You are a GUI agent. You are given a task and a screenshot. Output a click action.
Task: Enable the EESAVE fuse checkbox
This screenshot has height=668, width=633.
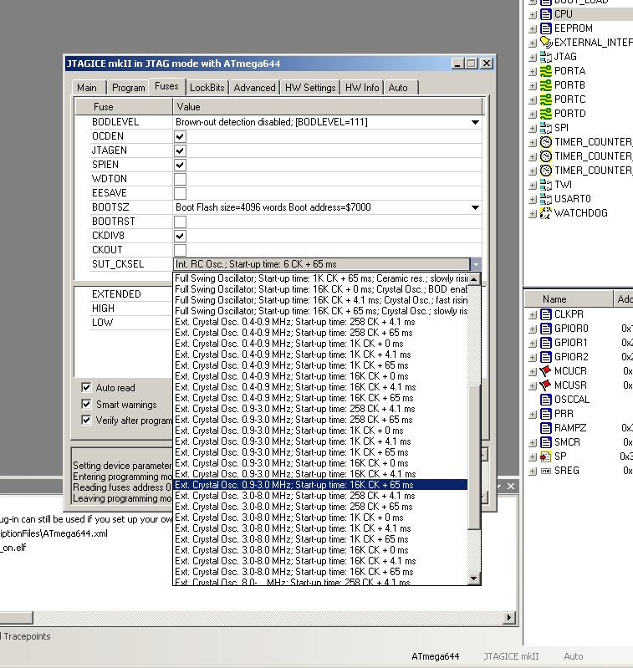[180, 193]
